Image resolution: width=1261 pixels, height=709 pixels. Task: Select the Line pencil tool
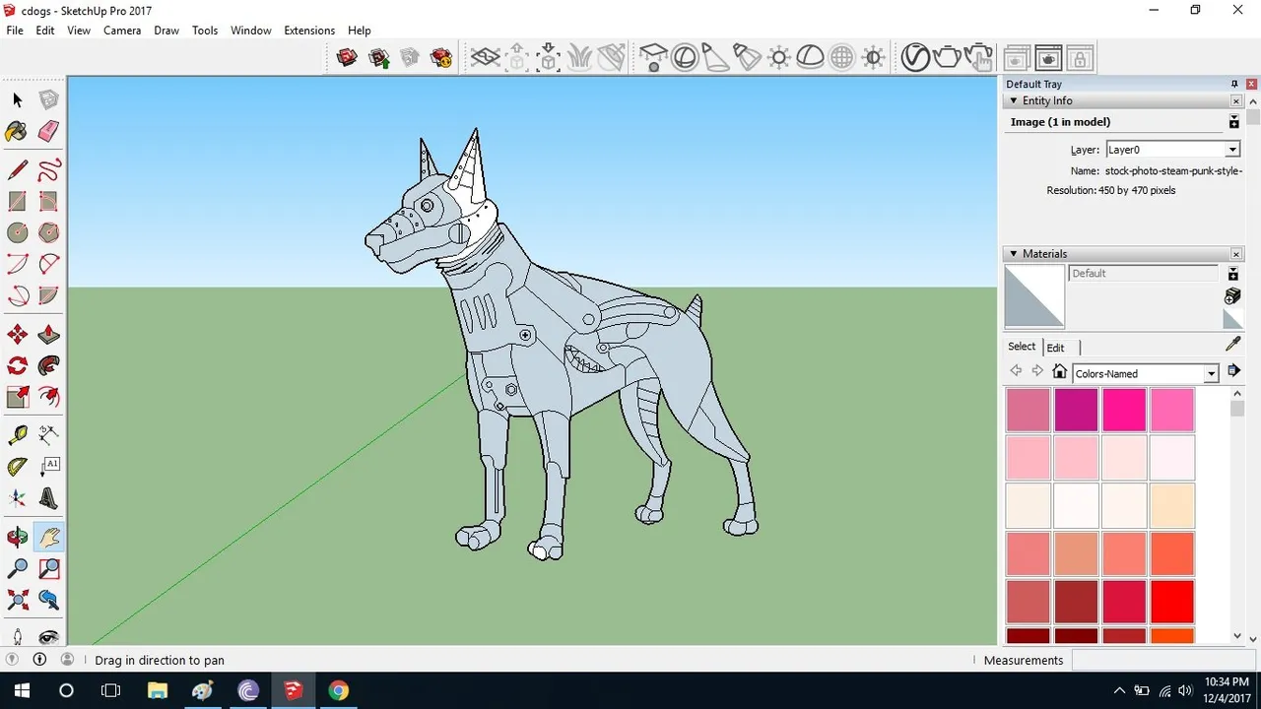17,170
